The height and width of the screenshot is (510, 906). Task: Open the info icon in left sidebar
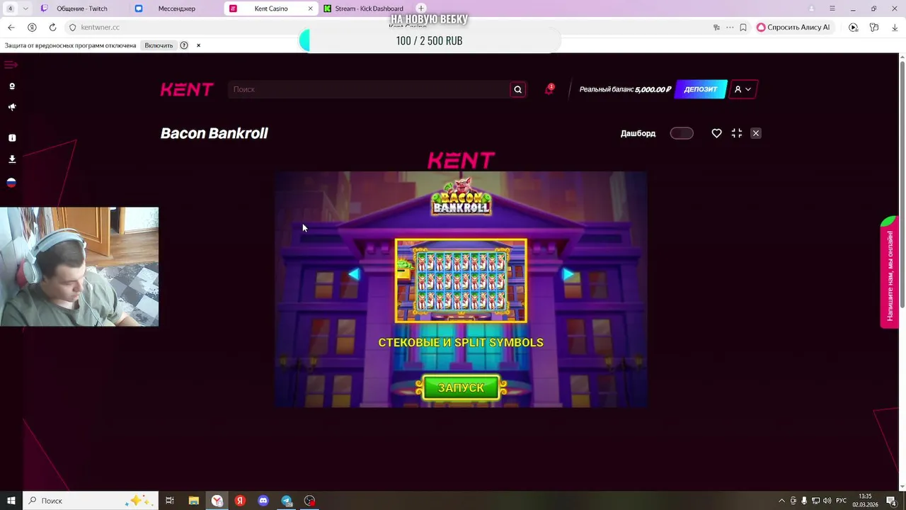coord(12,138)
